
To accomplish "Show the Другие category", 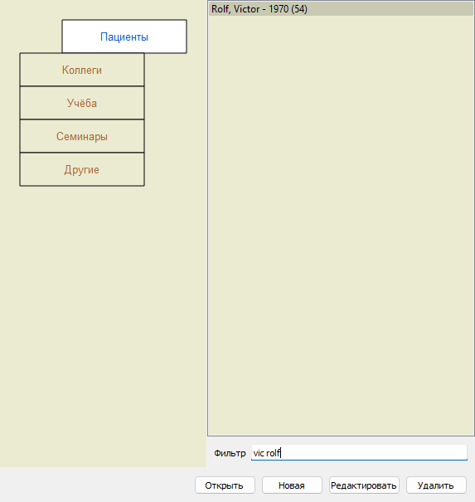I will tap(82, 169).
